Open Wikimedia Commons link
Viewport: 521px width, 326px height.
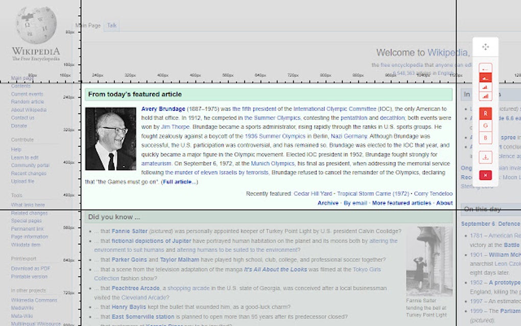[x=34, y=300]
